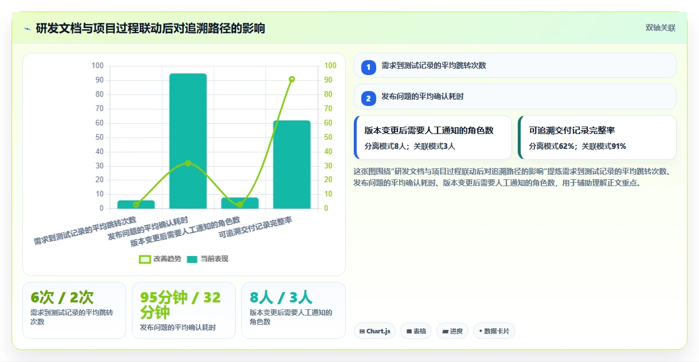Select the 发布问题的平均确认耗时 list item
Screen dimensions: 699x362
(x=515, y=96)
